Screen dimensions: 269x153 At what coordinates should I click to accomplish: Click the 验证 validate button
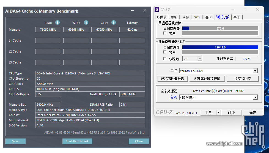[x=231, y=112]
